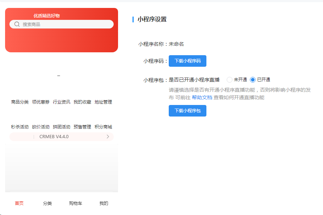Click the 未命名 mini program name
323x215 pixels.
[176, 44]
